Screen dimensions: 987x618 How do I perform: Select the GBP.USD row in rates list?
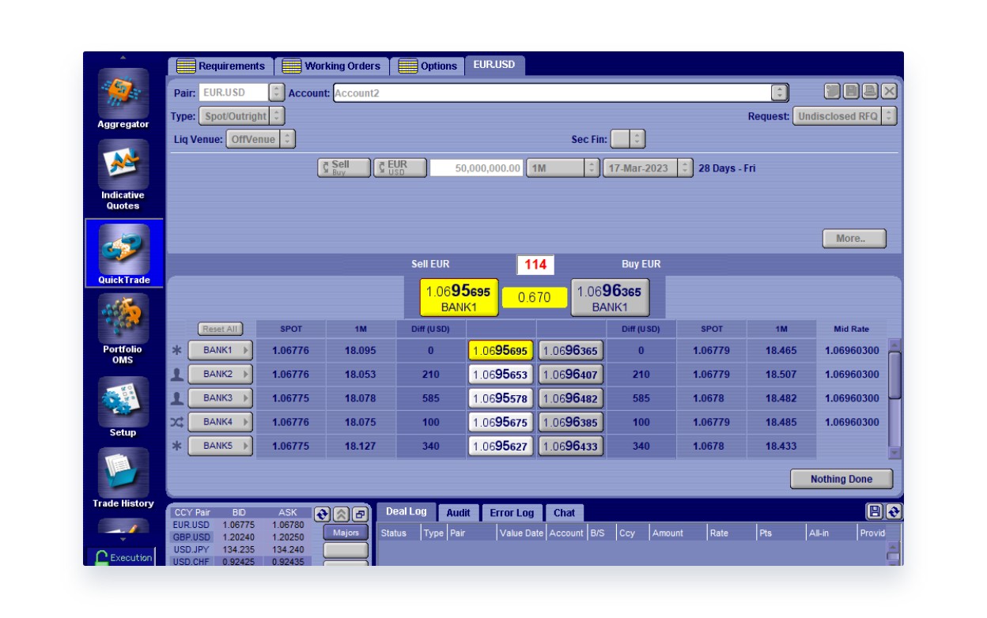pyautogui.click(x=240, y=537)
